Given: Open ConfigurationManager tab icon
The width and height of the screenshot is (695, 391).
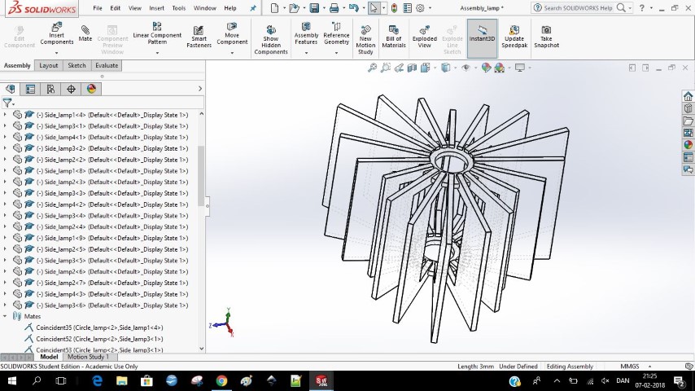Looking at the screenshot, I should pyautogui.click(x=50, y=90).
